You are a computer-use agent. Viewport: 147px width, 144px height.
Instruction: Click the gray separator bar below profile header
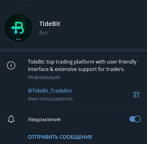click(x=73, y=50)
